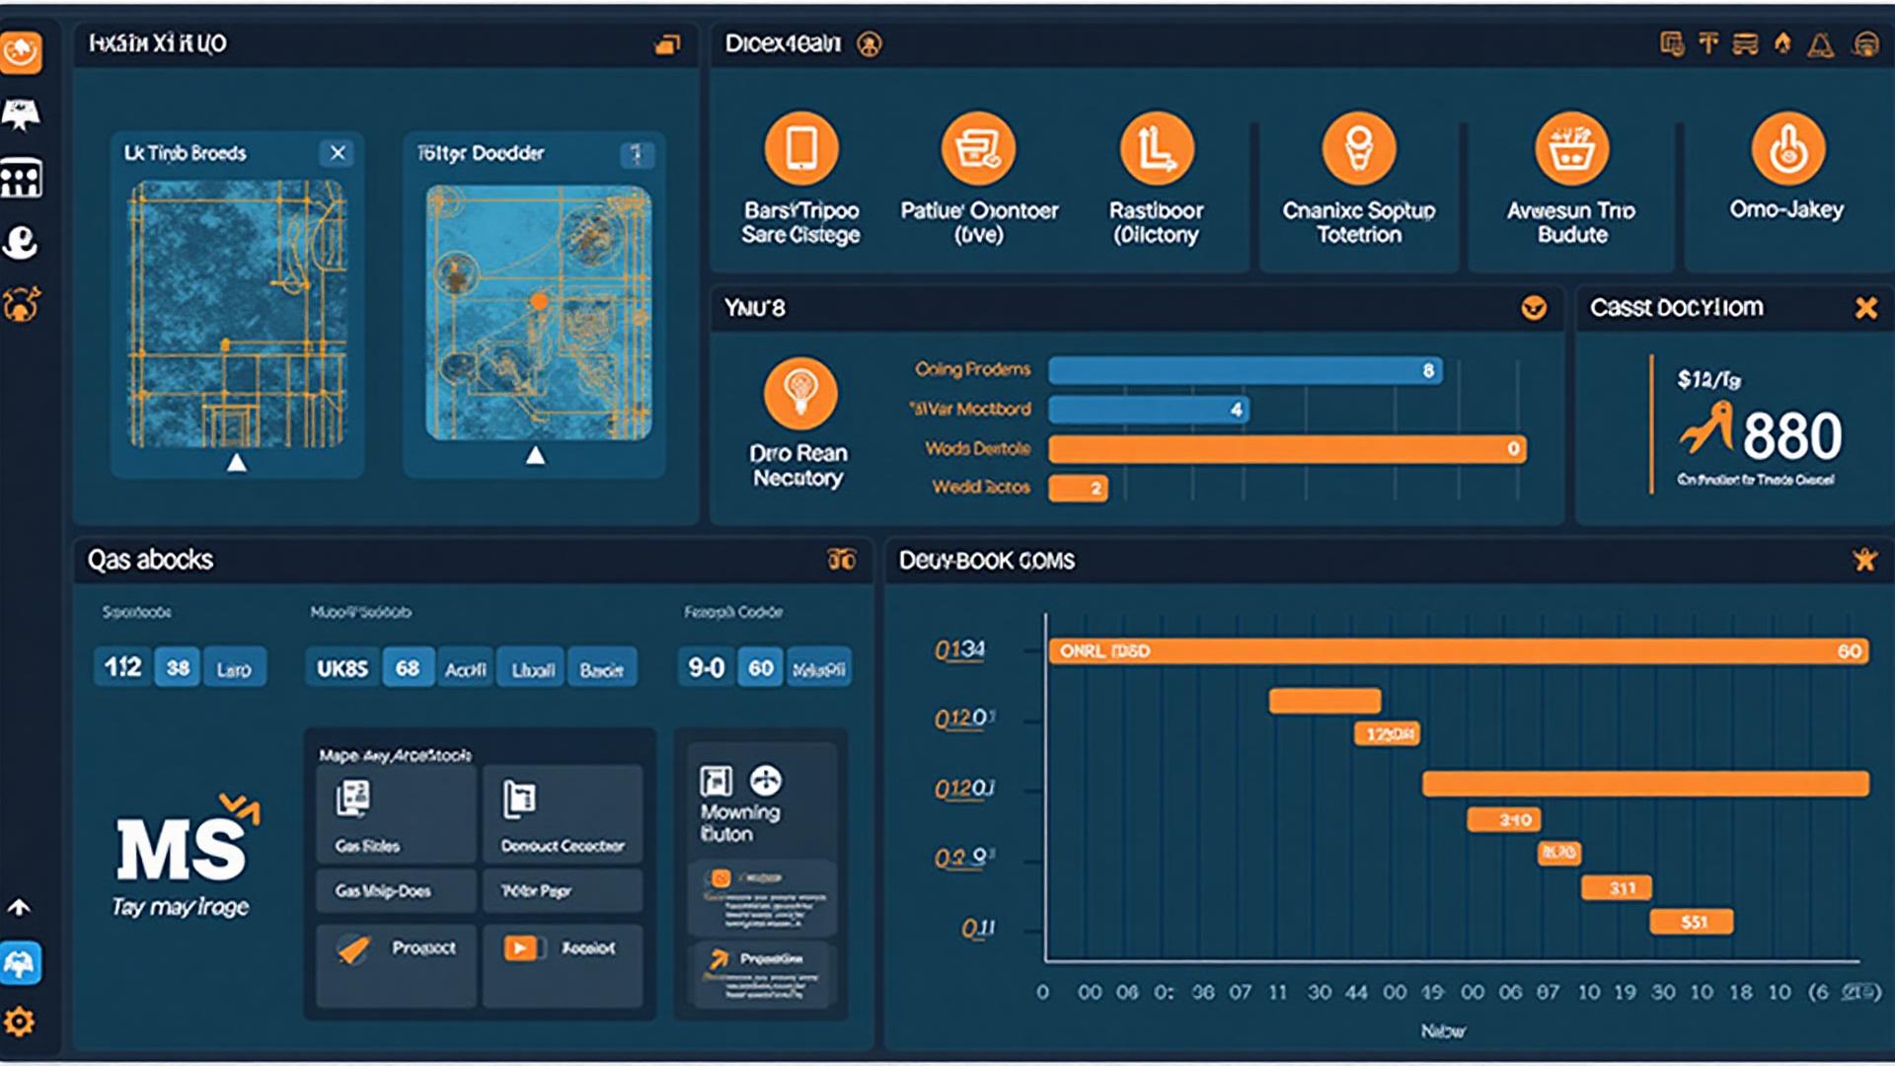This screenshot has height=1066, width=1895.
Task: Select the Lluall tab chip
Action: tap(533, 669)
